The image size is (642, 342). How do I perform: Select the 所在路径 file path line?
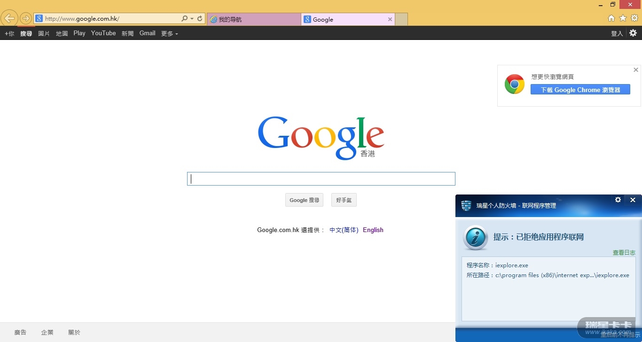(548, 275)
